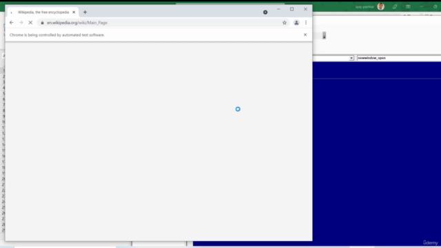Stop loading the Wikipedia page
441x248 pixels.
coord(30,23)
